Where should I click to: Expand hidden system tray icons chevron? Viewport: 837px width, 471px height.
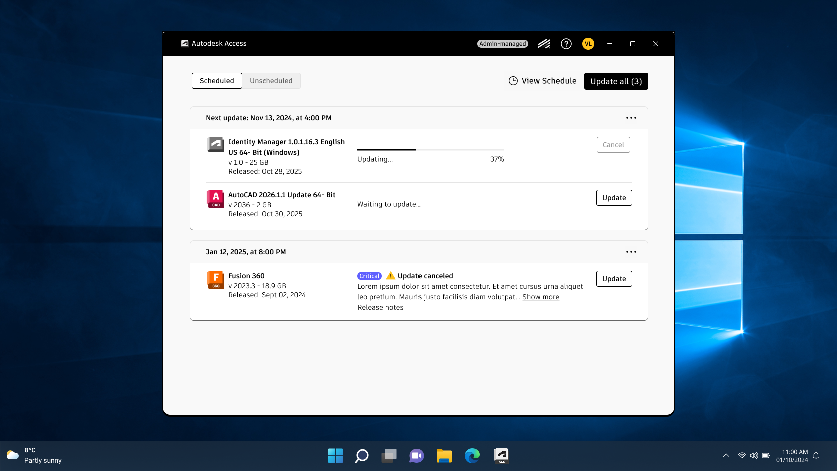pos(726,455)
